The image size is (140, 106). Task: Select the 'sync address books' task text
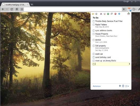pyautogui.click(x=104, y=30)
